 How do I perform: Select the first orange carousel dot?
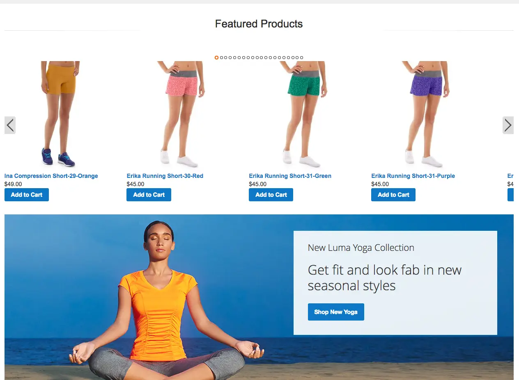pos(216,58)
